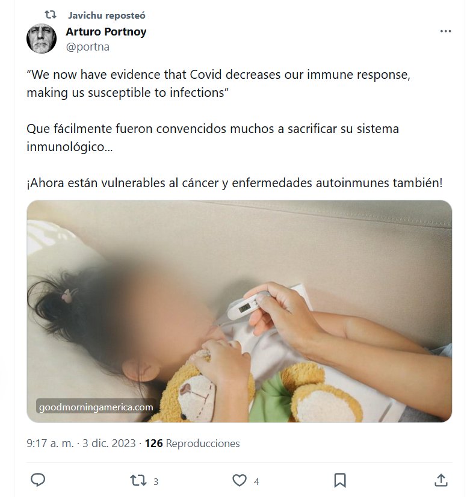The image size is (467, 497).
Task: Click the sentence about cáncer y enfermedades autoinmunes
Action: click(x=235, y=183)
